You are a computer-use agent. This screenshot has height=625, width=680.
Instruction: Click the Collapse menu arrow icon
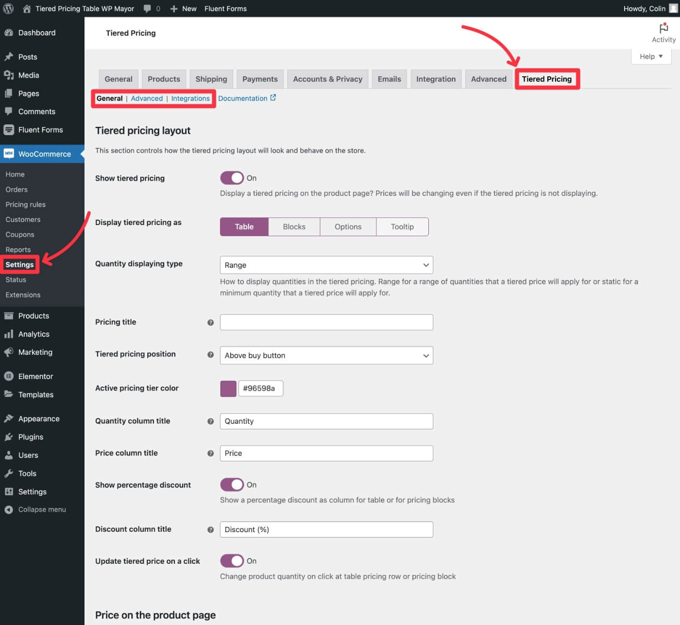click(9, 509)
